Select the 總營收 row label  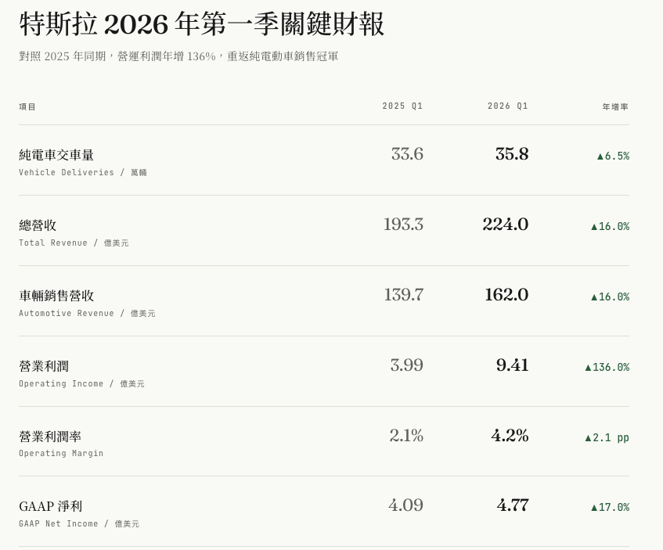coord(38,225)
